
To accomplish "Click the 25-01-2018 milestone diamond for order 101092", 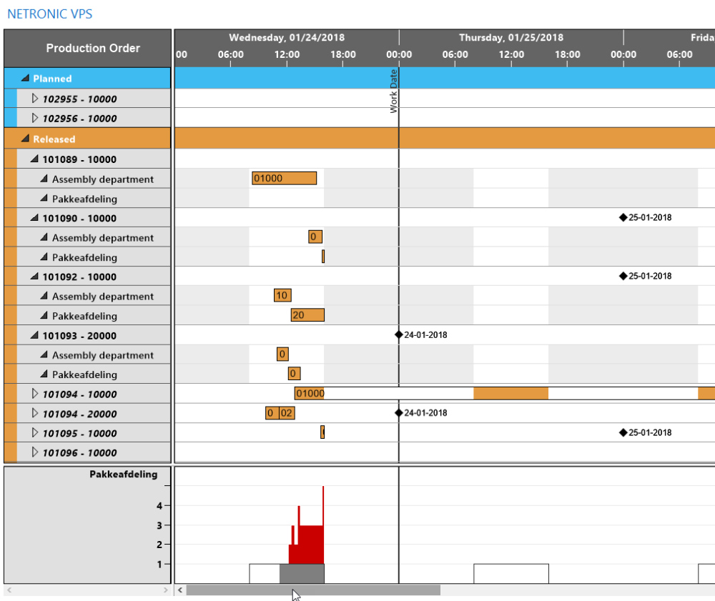I will (622, 276).
